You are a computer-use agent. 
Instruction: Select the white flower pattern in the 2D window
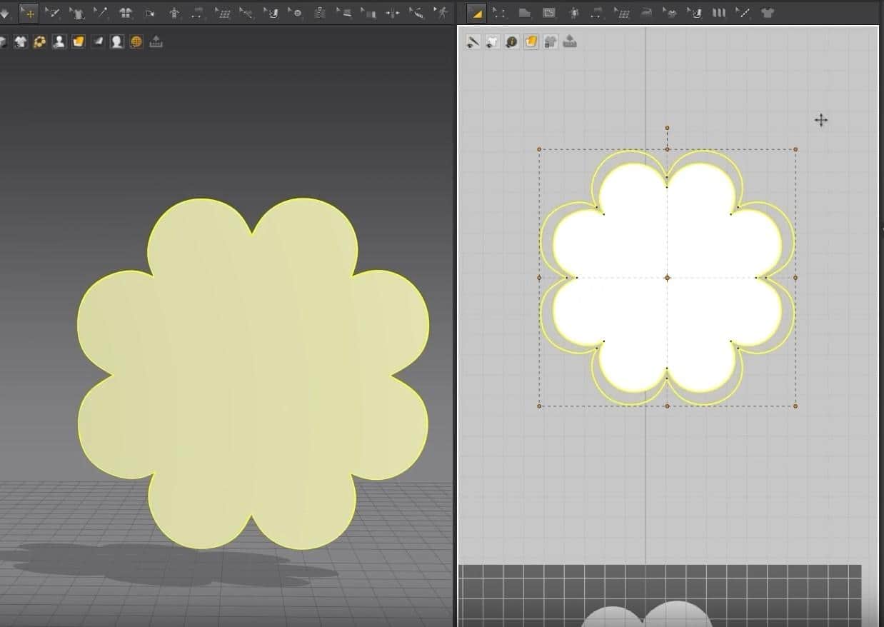(x=667, y=278)
